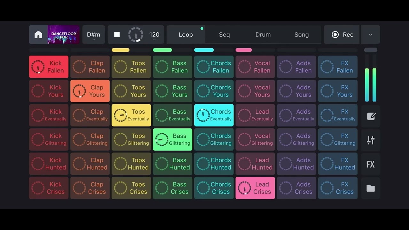Tap the Home icon
This screenshot has width=409, height=230.
tap(38, 34)
